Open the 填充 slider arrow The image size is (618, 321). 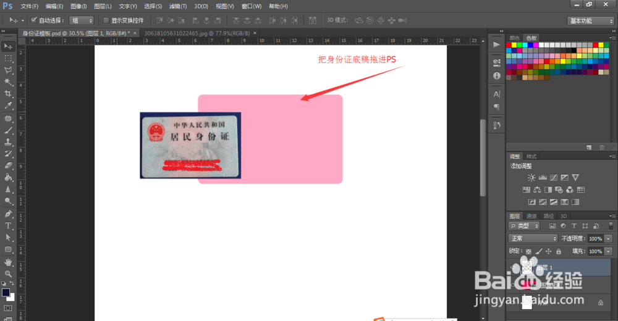point(609,251)
